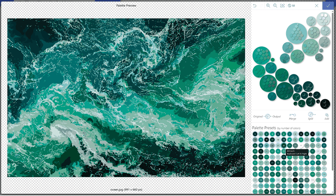Select the Split colors tool
336x196 pixels.
click(x=311, y=116)
